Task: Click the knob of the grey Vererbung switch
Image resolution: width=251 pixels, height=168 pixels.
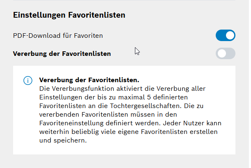Action: click(x=222, y=53)
